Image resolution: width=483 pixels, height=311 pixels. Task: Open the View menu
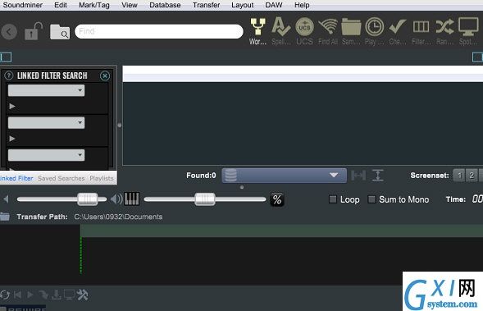click(130, 5)
